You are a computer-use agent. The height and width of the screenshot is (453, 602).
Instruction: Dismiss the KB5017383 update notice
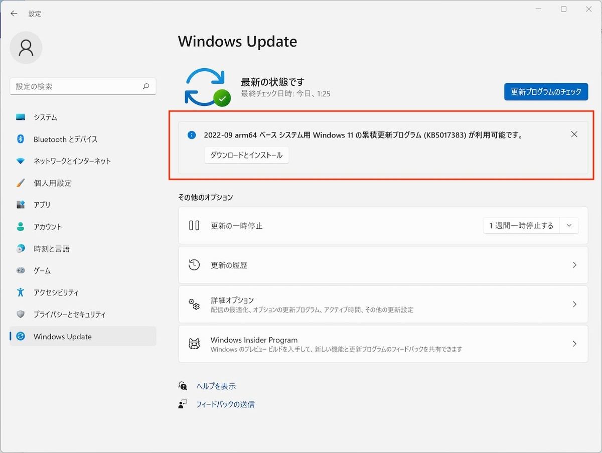(x=574, y=134)
